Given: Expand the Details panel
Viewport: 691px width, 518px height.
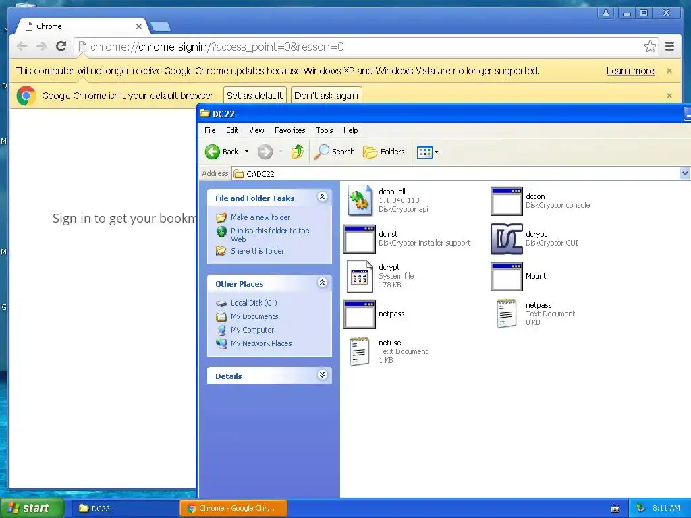Looking at the screenshot, I should pyautogui.click(x=322, y=375).
